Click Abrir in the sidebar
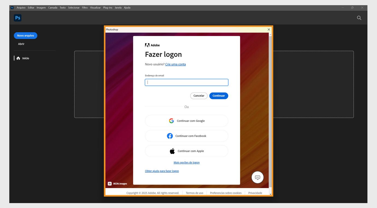 (x=21, y=44)
